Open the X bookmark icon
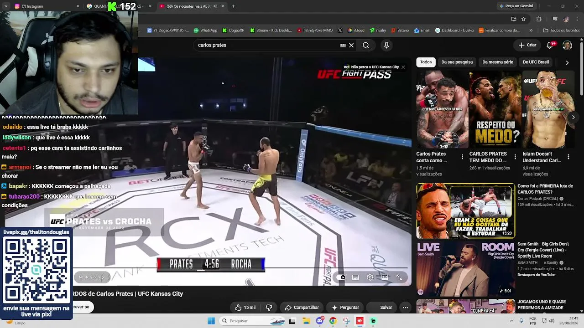The height and width of the screenshot is (328, 584). [x=340, y=31]
